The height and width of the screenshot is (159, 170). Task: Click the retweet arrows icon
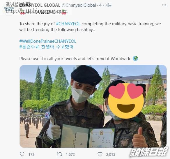(x=59, y=154)
